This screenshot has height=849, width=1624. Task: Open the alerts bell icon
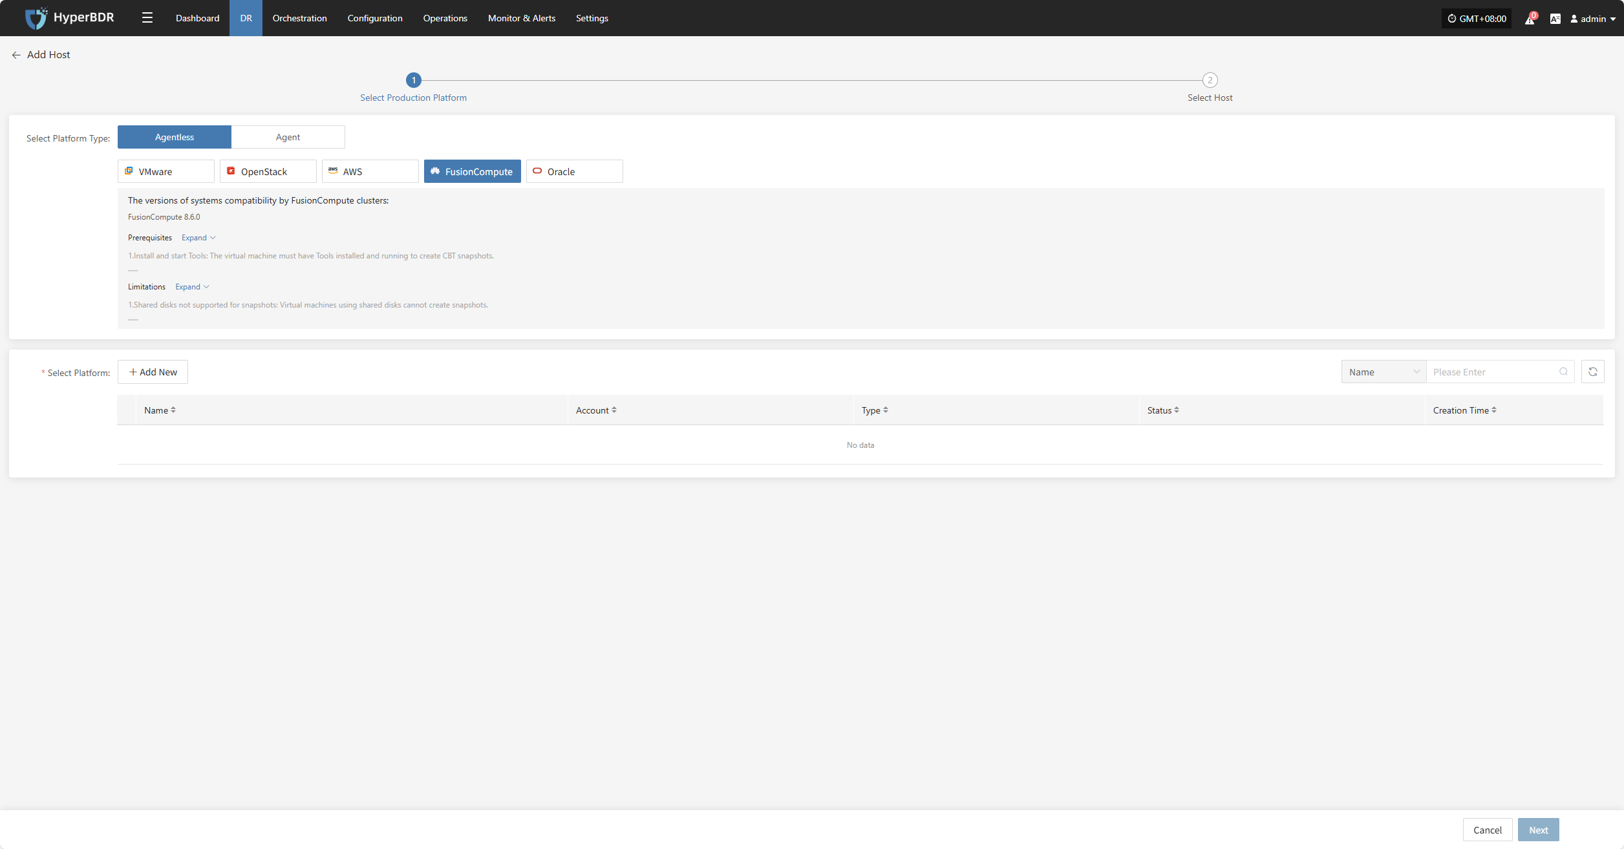[1530, 19]
